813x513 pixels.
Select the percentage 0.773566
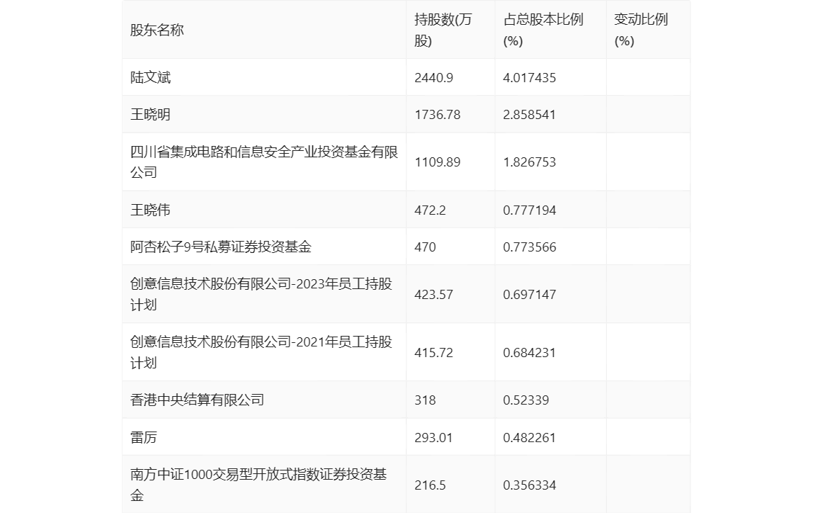[x=530, y=247]
